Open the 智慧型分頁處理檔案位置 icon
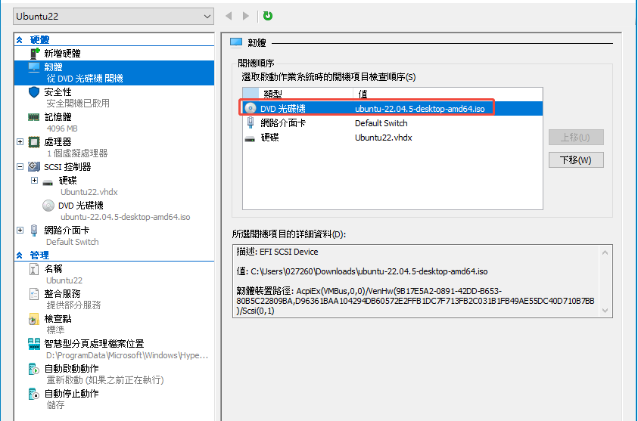Image resolution: width=638 pixels, height=421 pixels. tap(34, 344)
